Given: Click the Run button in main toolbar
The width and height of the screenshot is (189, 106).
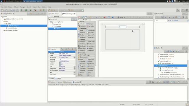Looking at the screenshot, I should tap(26, 10).
